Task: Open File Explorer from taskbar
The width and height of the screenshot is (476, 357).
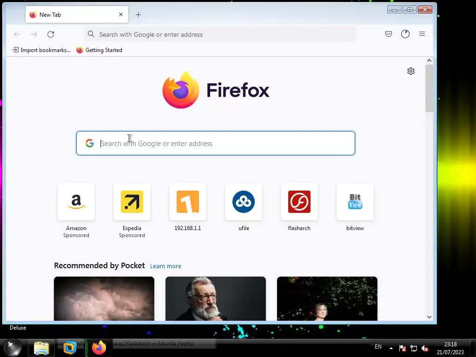Action: tap(41, 348)
